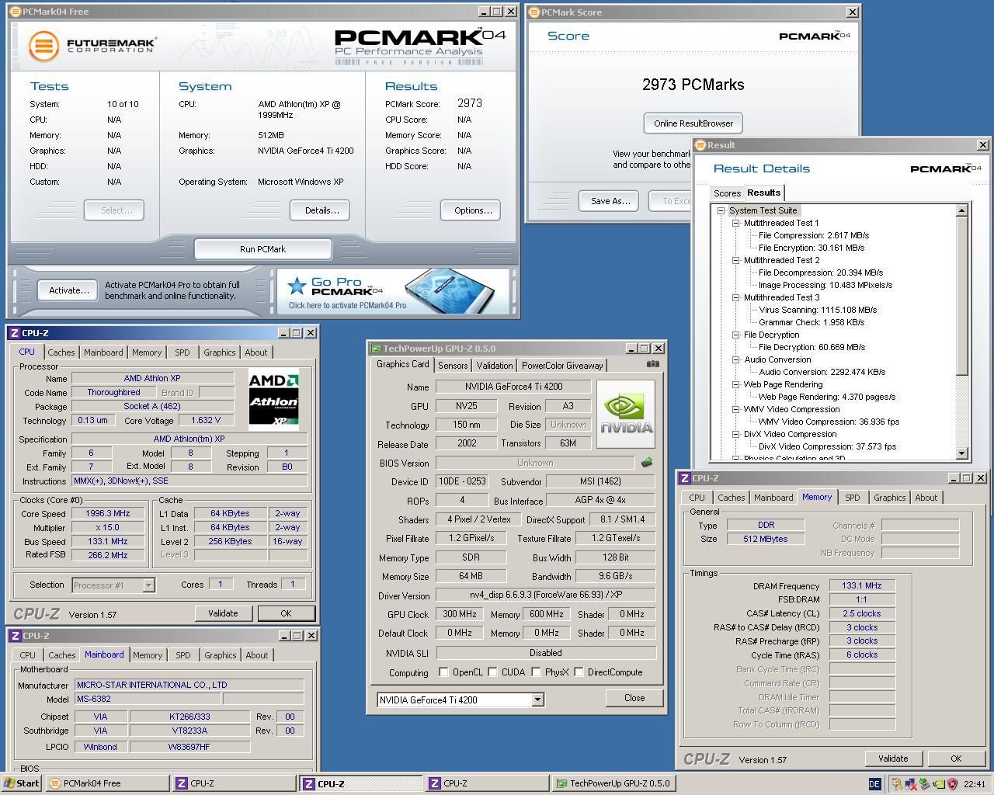Open the Graphics tab in the CPU-Z Mainboard window
Image resolution: width=994 pixels, height=795 pixels.
click(221, 655)
